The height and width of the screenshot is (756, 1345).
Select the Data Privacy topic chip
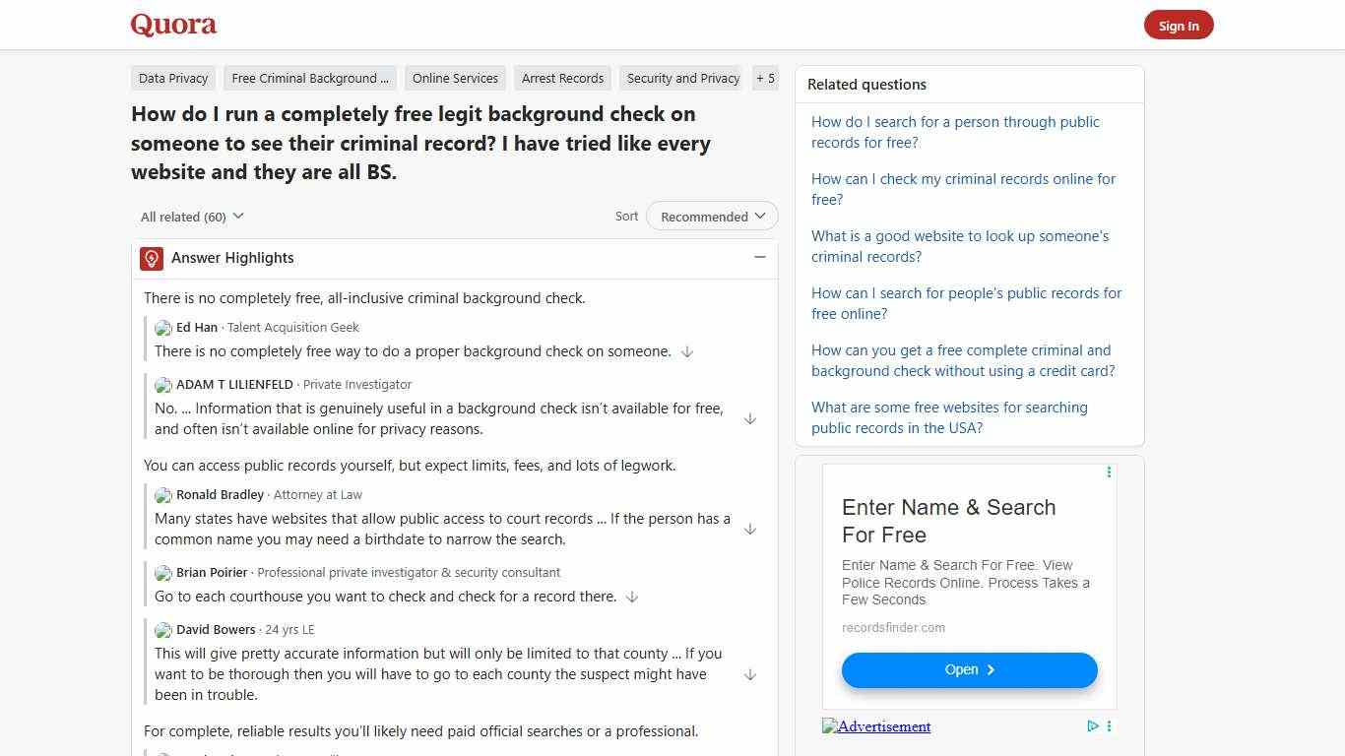(172, 78)
